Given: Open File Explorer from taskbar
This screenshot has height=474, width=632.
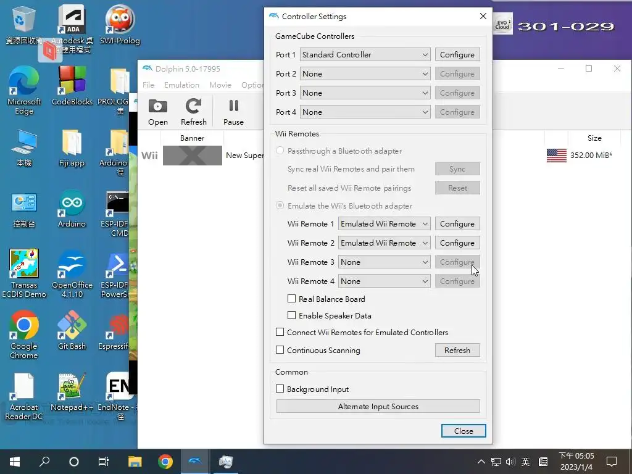Looking at the screenshot, I should [135, 462].
